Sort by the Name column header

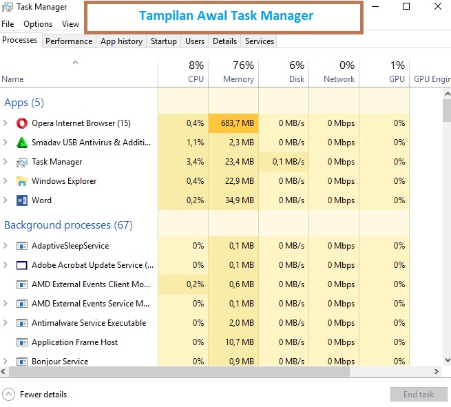coord(78,73)
